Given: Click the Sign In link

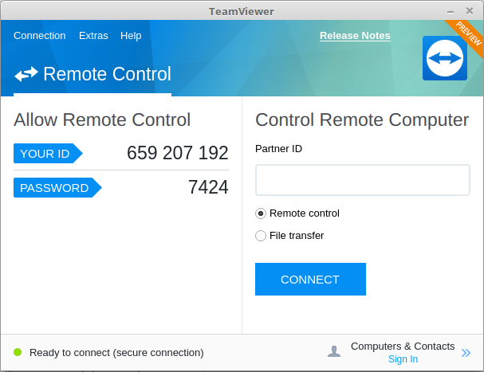Looking at the screenshot, I should (x=403, y=359).
